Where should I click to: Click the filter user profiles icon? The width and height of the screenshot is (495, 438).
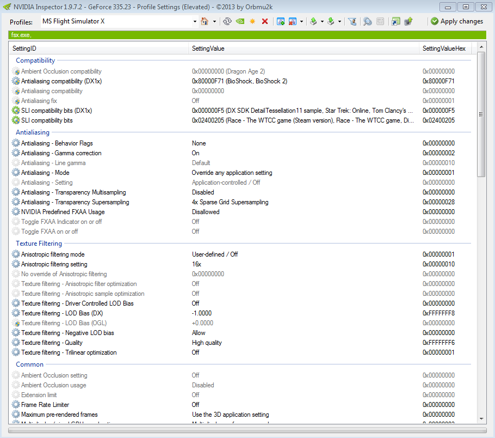coord(352,21)
